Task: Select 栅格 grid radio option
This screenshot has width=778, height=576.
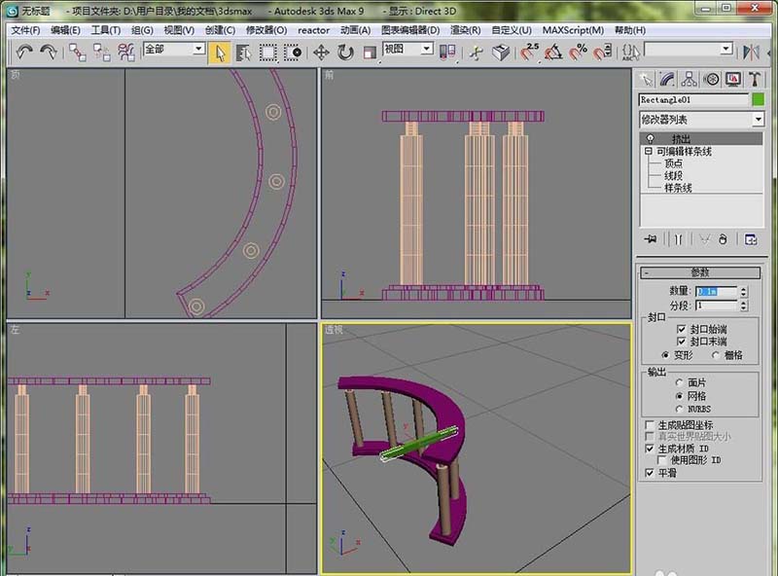Action: pyautogui.click(x=715, y=355)
